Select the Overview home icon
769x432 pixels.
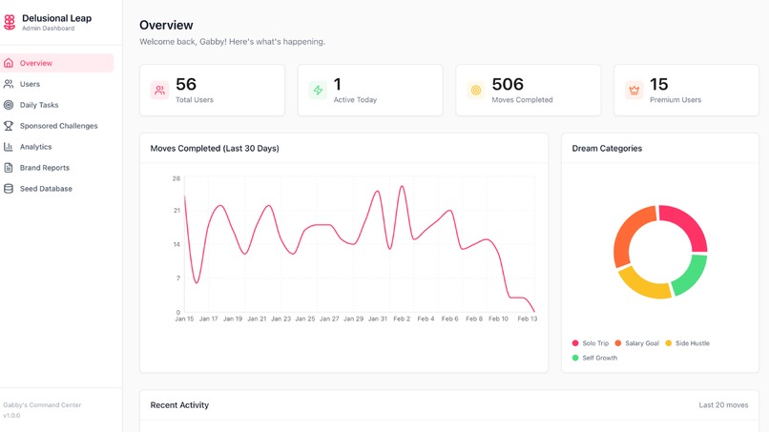pyautogui.click(x=9, y=63)
